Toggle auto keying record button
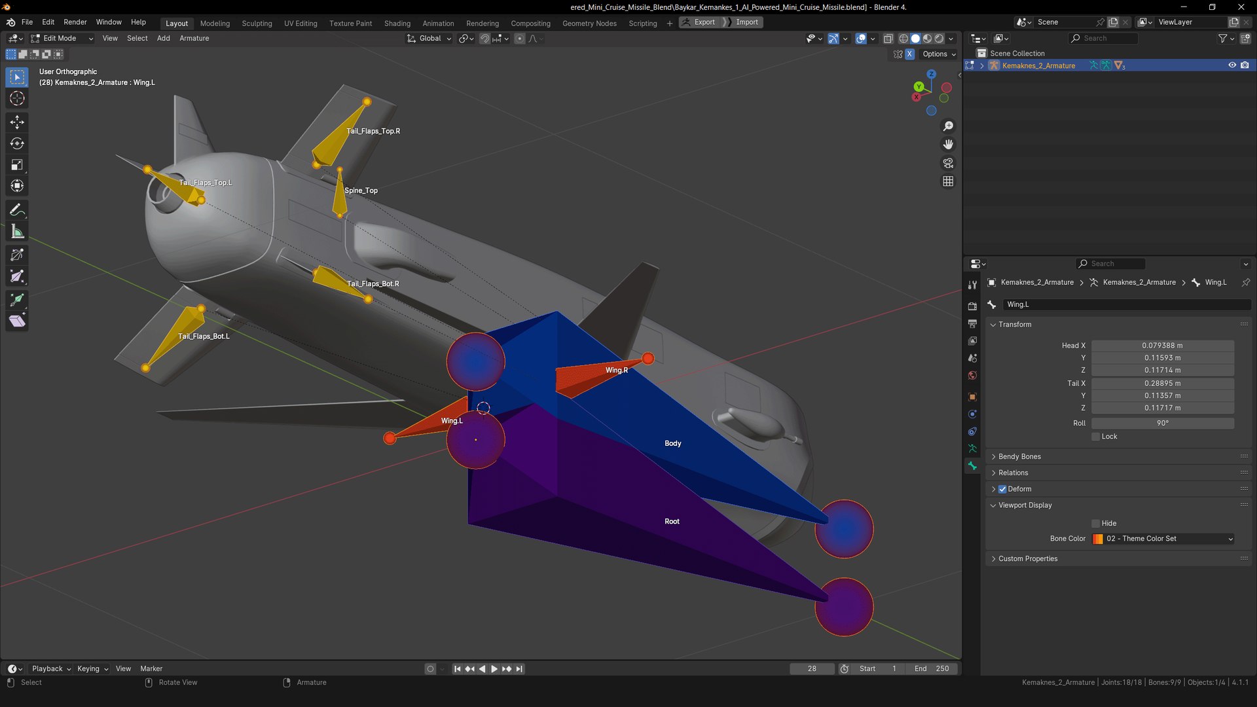Image resolution: width=1257 pixels, height=707 pixels. (x=430, y=669)
